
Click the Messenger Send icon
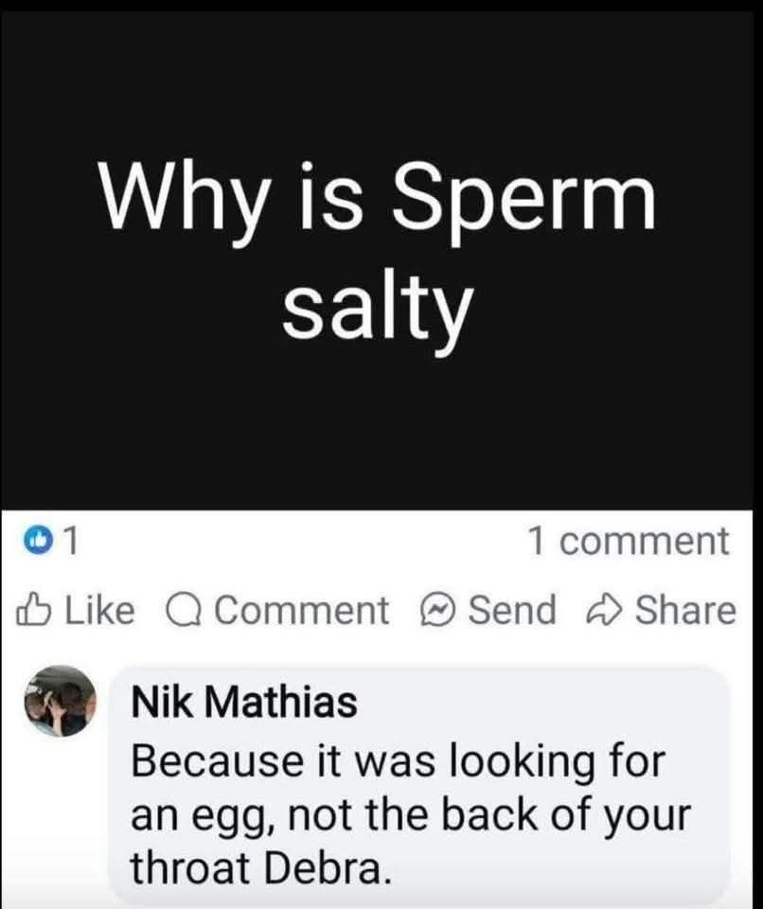coord(437,611)
